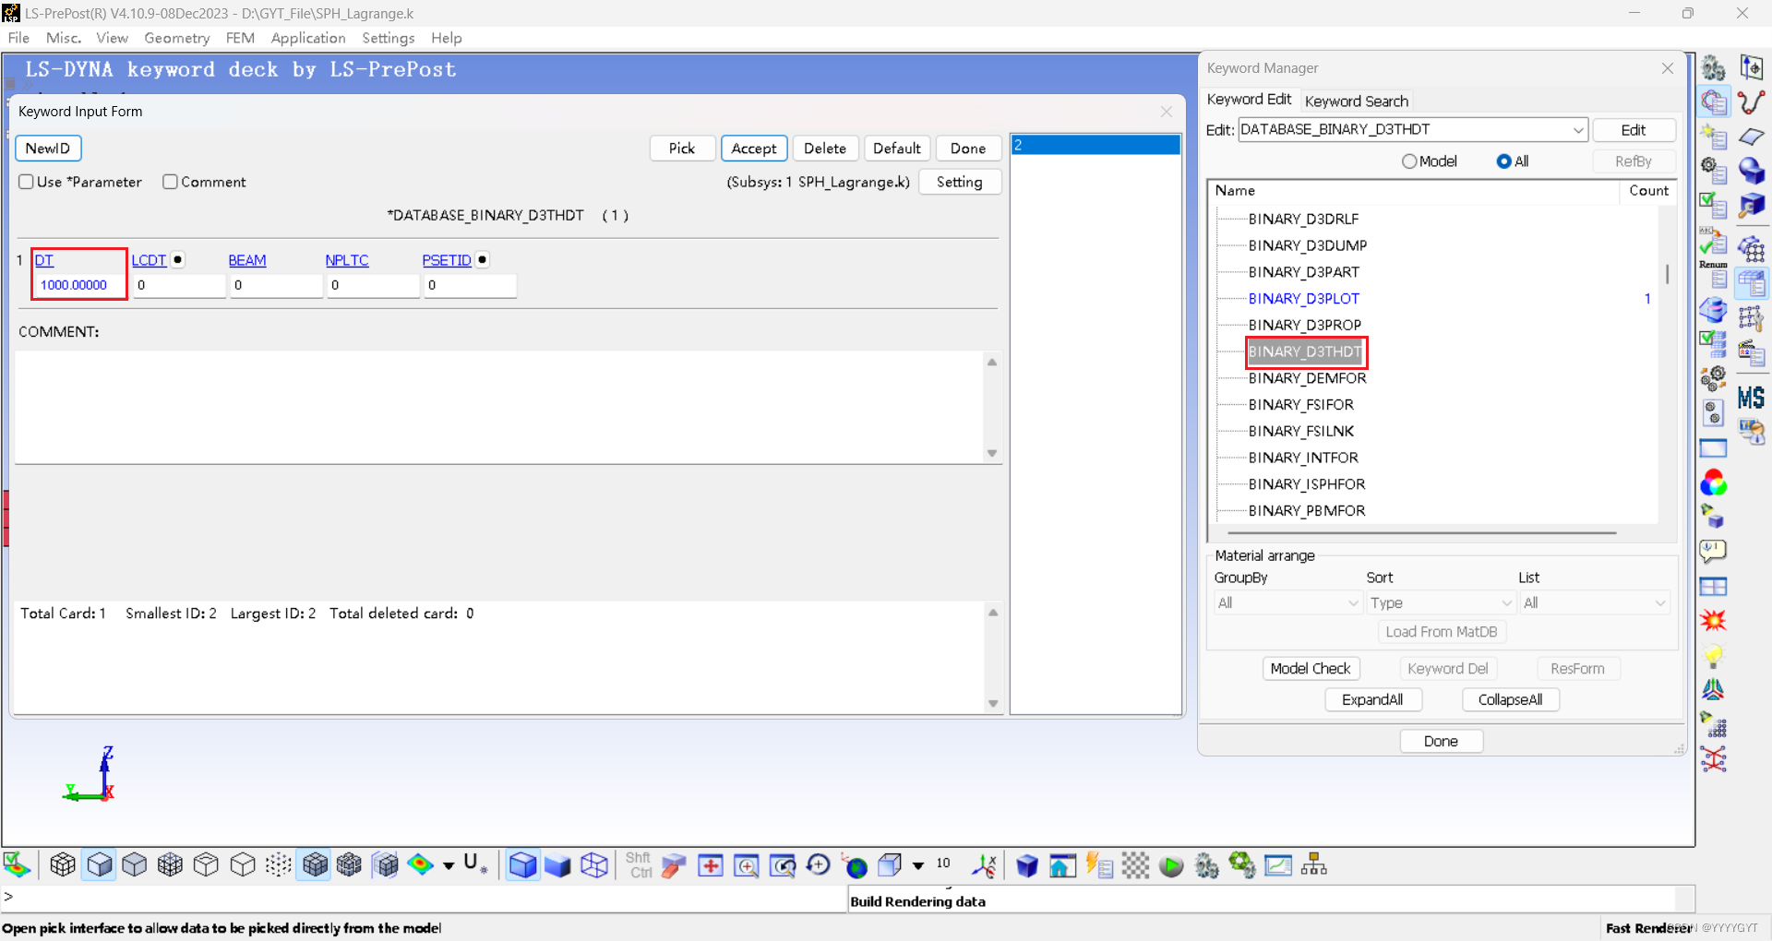Click the fringe contour color icon

coord(421,865)
